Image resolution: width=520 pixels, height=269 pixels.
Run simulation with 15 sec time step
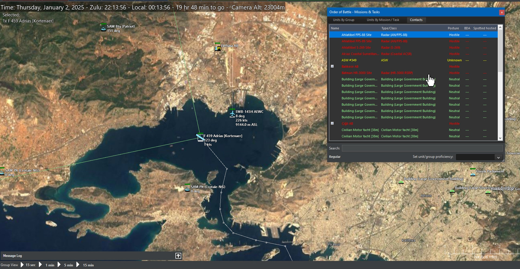pyautogui.click(x=22, y=265)
